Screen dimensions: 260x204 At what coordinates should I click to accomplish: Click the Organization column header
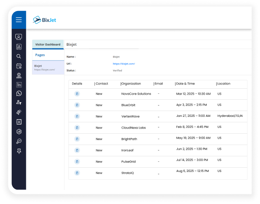click(131, 84)
